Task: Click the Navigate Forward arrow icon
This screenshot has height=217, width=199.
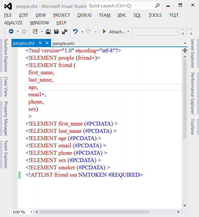Action: tap(24, 32)
